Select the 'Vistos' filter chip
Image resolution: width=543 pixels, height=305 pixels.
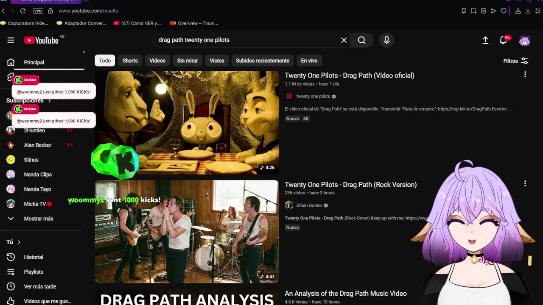(217, 61)
